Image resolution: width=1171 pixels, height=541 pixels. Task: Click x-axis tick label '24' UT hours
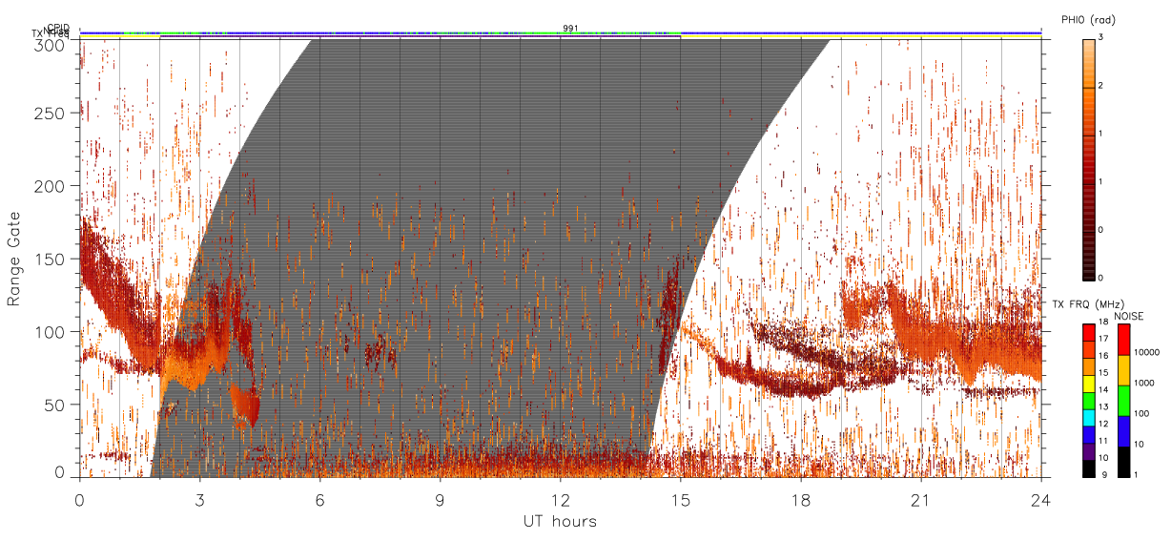[1040, 500]
